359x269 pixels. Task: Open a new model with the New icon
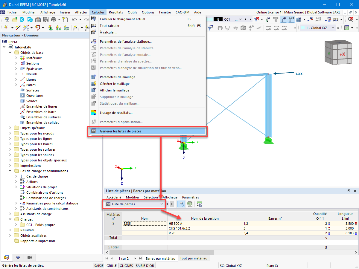pos(7,19)
